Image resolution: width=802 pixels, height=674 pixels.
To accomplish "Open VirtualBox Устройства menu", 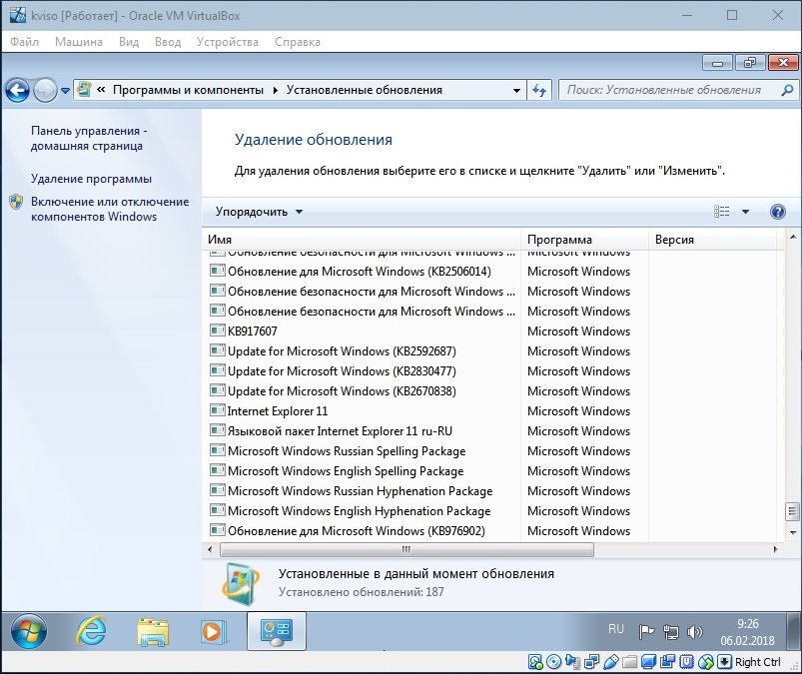I will (227, 42).
